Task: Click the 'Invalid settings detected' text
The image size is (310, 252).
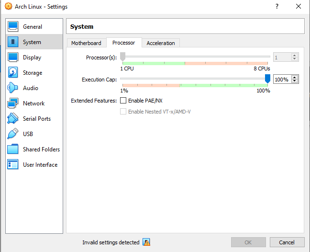Action: [x=111, y=242]
